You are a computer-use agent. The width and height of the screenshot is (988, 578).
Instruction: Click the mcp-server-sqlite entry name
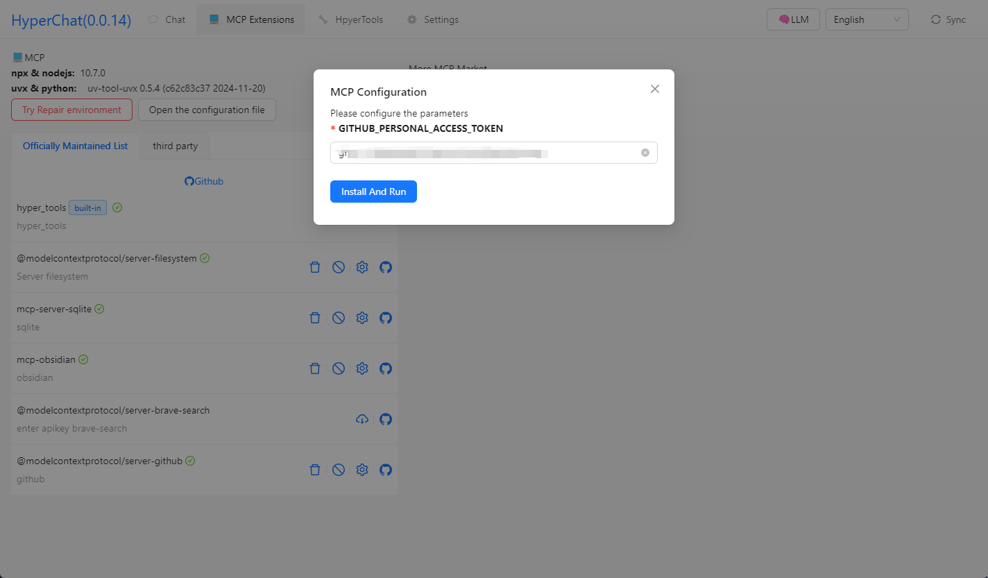[54, 309]
